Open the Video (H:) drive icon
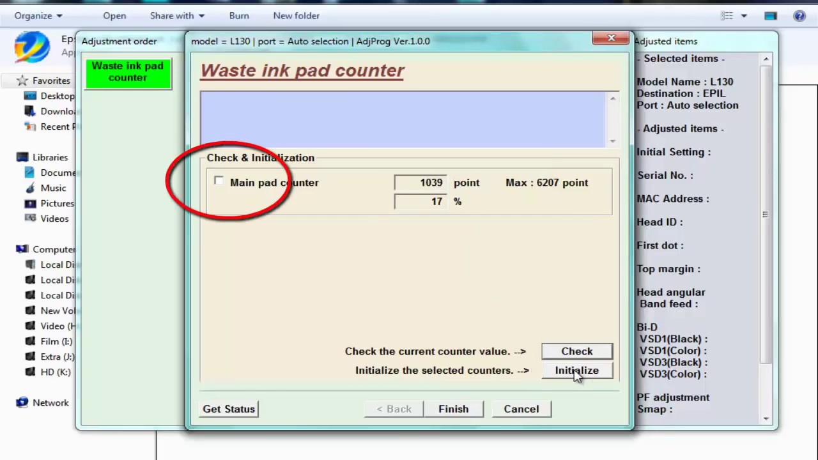818x460 pixels. coord(30,326)
